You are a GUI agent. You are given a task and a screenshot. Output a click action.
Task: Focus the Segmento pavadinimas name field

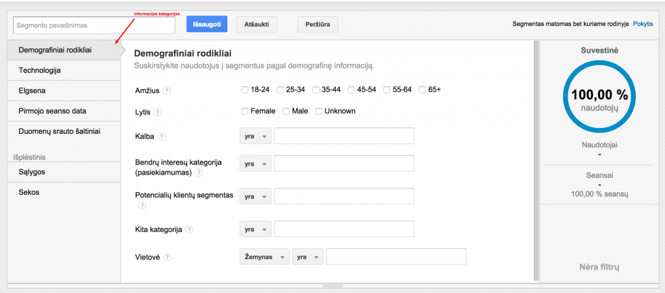tap(94, 25)
